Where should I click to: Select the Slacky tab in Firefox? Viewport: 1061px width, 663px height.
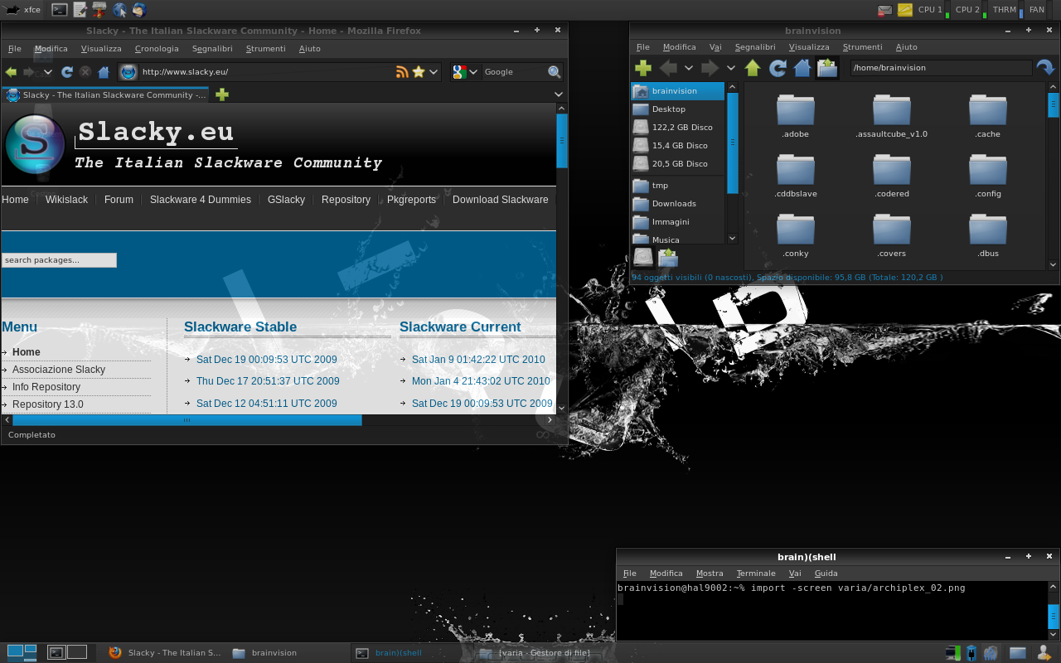[x=105, y=94]
